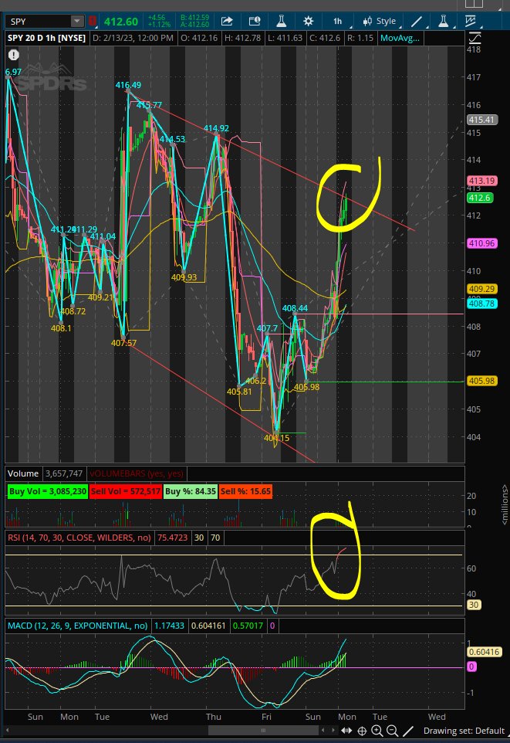Click the MovAvg... study label
510x743 pixels.
[x=400, y=38]
